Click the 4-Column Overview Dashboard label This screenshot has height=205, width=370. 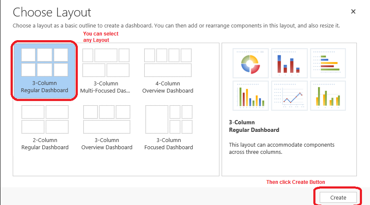(x=168, y=87)
